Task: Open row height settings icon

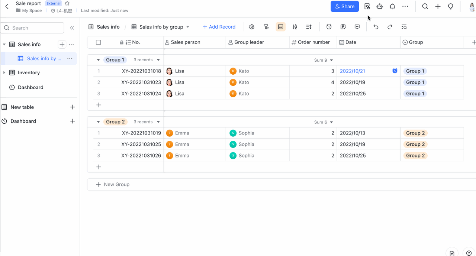Action: pyautogui.click(x=309, y=27)
